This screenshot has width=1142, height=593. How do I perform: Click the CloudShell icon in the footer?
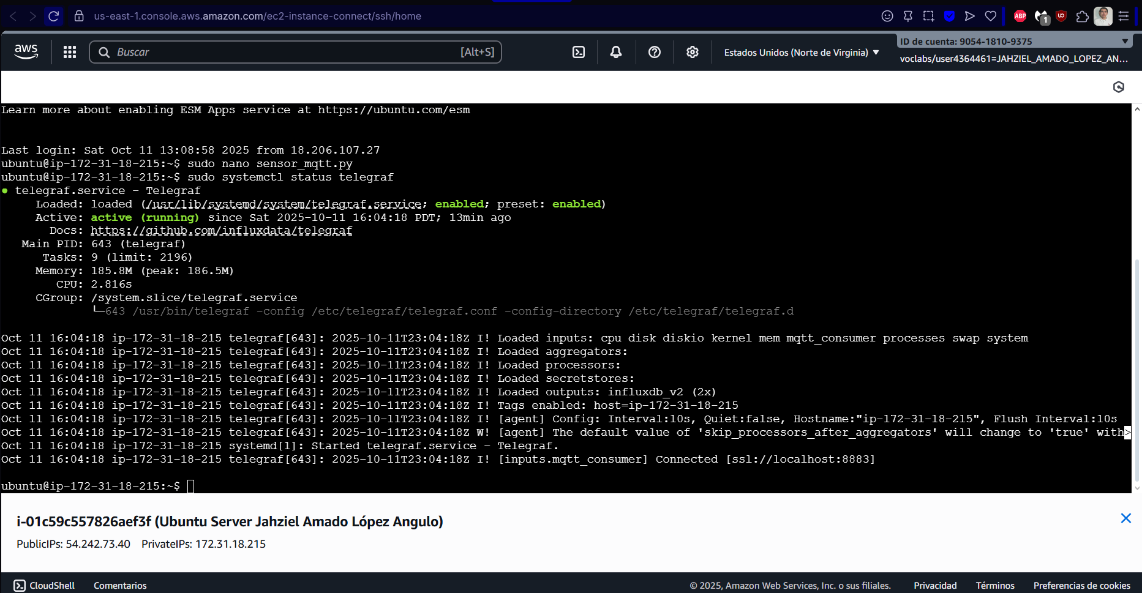pyautogui.click(x=20, y=586)
